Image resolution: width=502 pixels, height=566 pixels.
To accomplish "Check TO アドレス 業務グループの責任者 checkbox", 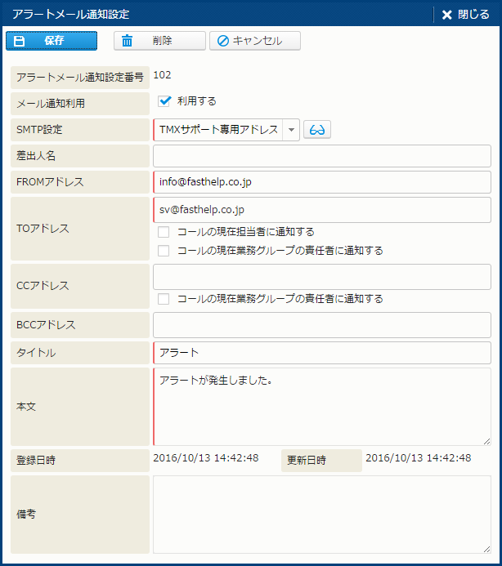I will pos(164,251).
